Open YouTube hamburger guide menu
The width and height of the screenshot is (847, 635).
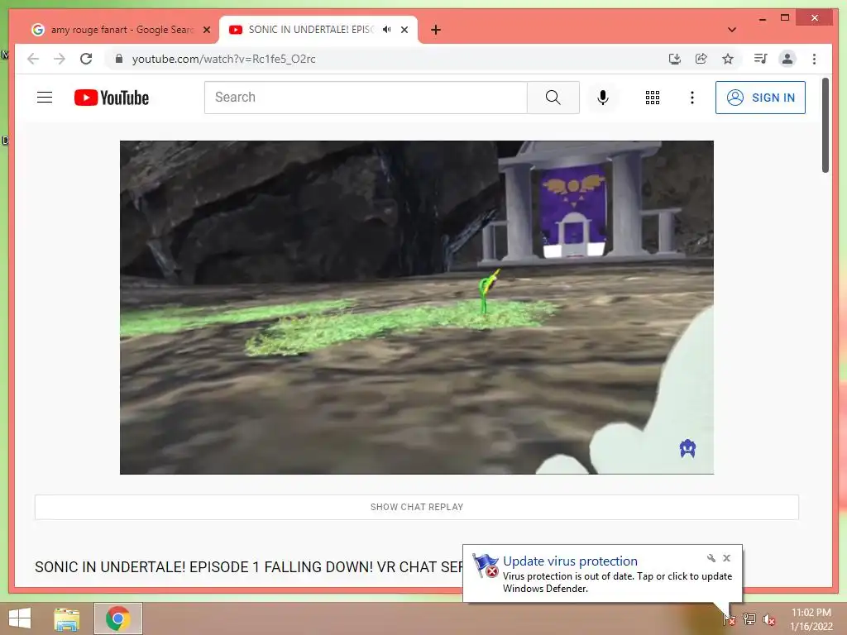pyautogui.click(x=45, y=98)
